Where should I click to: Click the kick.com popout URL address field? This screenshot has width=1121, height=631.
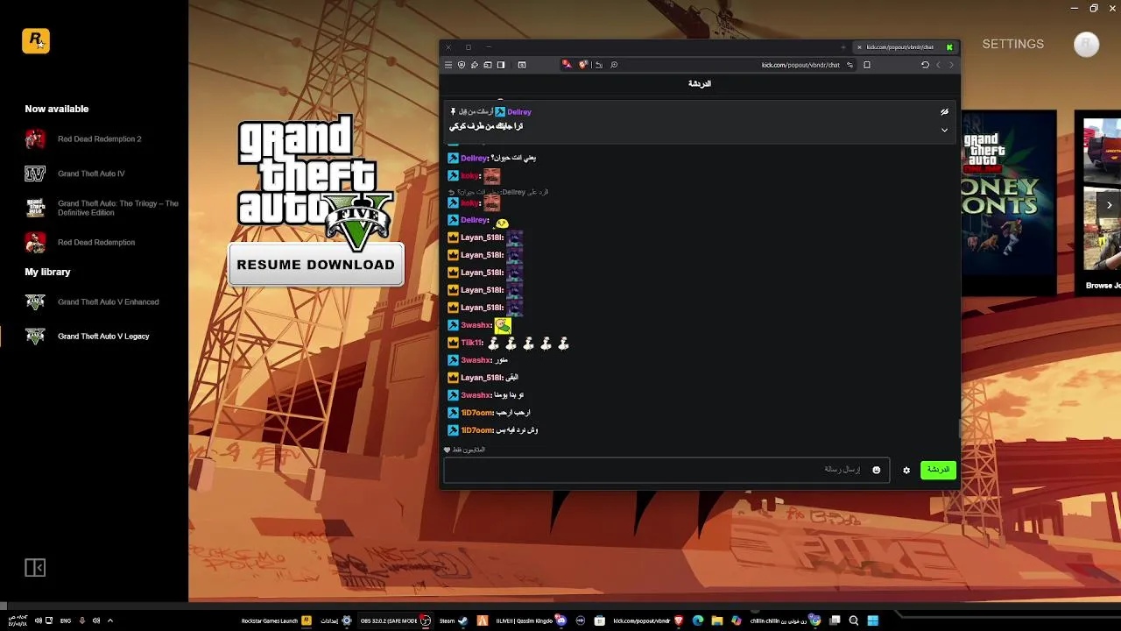[x=800, y=65]
